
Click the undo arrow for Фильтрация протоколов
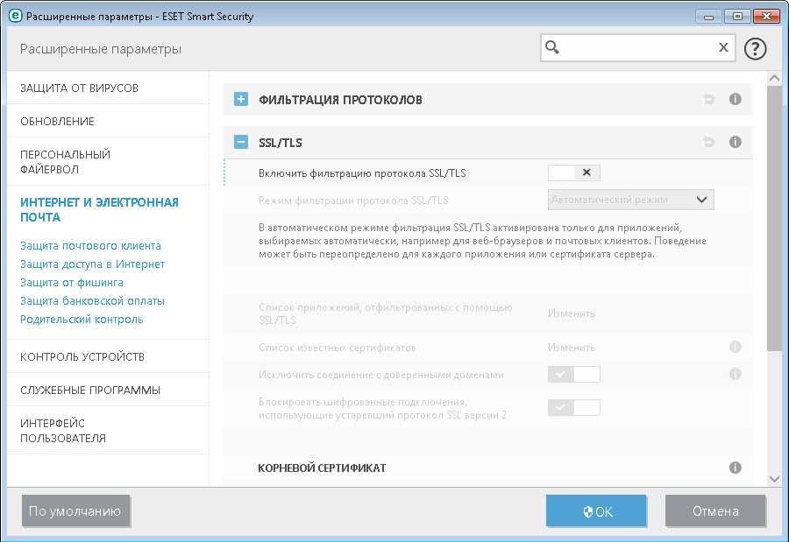pos(708,99)
